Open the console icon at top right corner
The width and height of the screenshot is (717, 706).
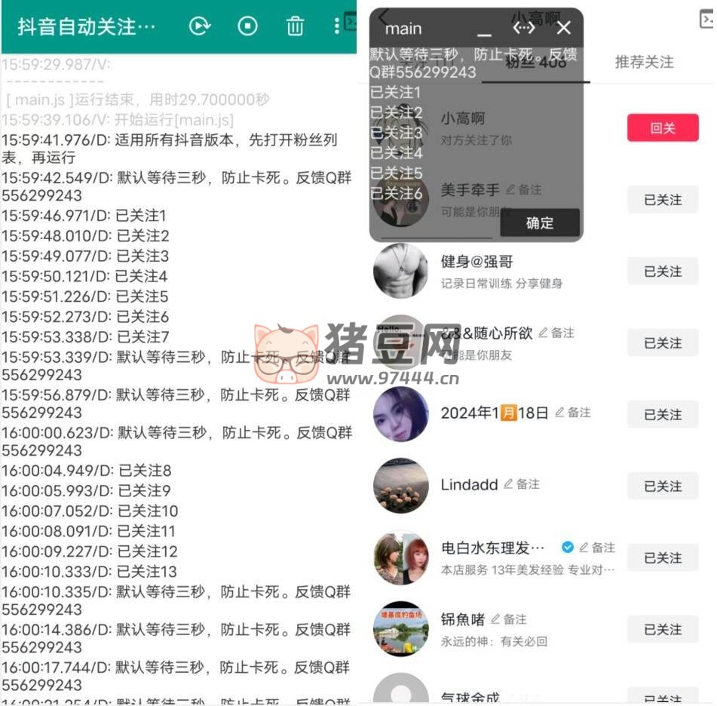(x=707, y=20)
